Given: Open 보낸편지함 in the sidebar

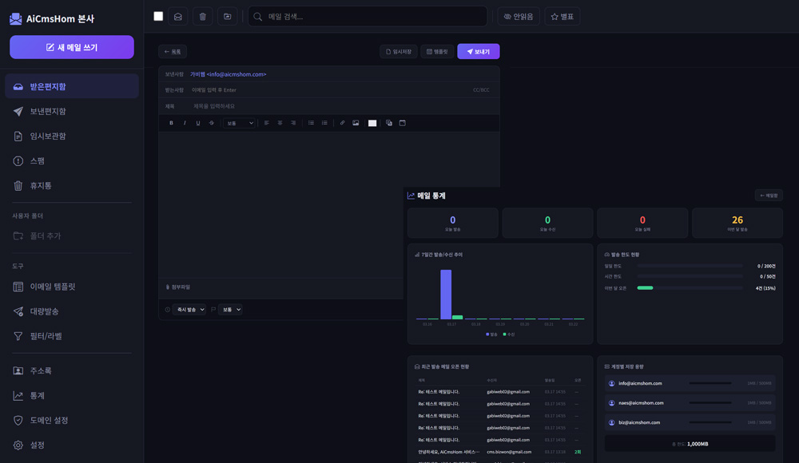Looking at the screenshot, I should [x=48, y=111].
